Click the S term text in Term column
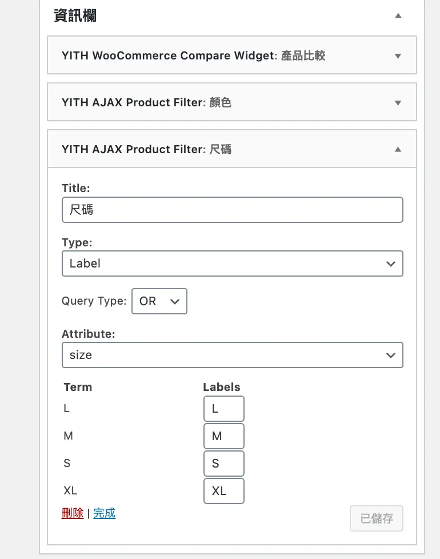Viewport: 440px width, 559px height. [x=67, y=463]
